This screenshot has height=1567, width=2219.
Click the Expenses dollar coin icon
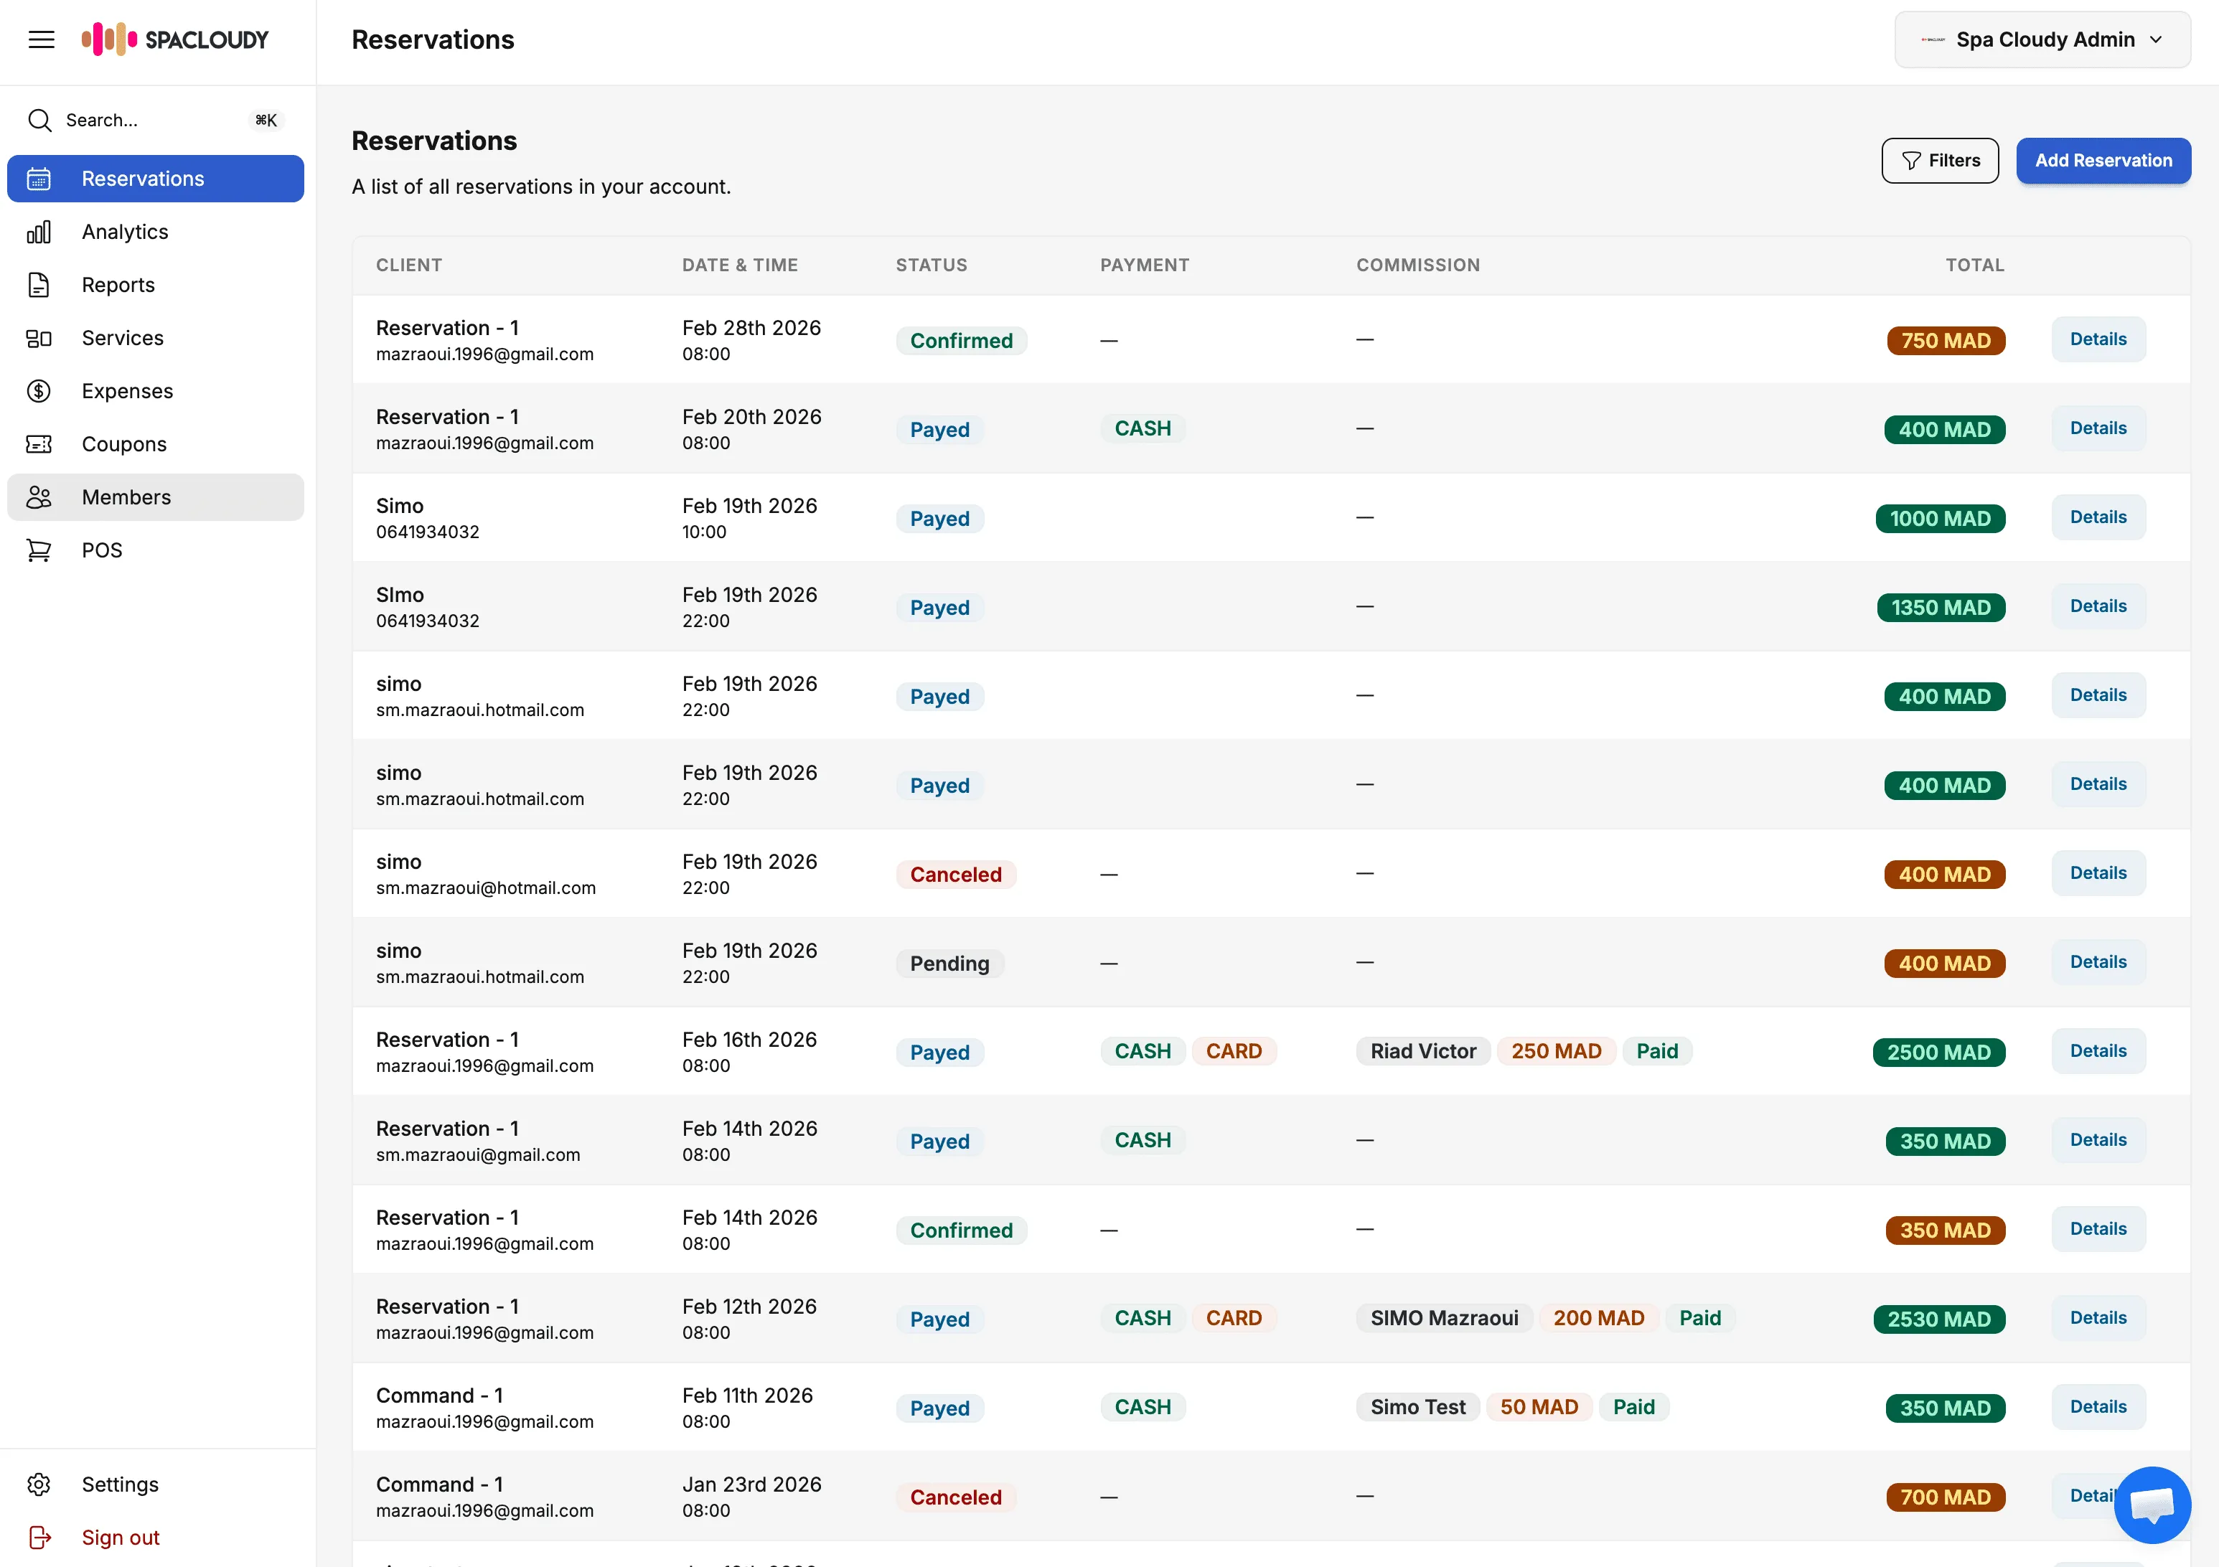point(39,391)
